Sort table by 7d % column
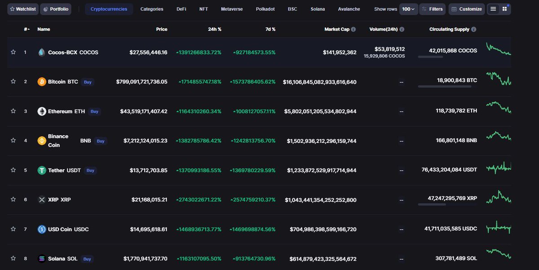Viewport: 539px width, 270px height. click(269, 29)
